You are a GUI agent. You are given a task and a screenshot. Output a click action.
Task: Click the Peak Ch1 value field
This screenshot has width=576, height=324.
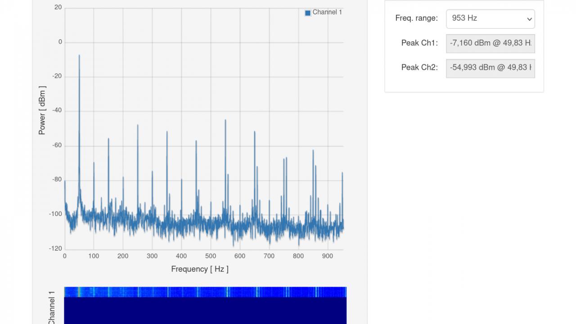tap(490, 44)
